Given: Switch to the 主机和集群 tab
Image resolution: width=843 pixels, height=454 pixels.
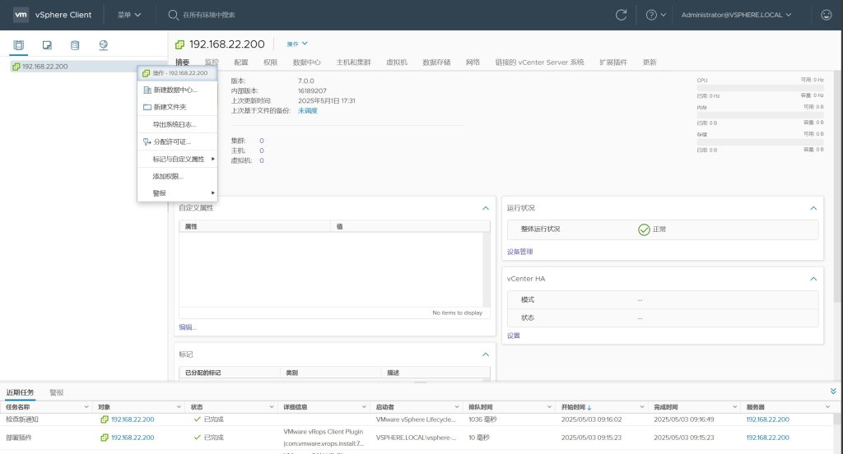Looking at the screenshot, I should pos(354,63).
